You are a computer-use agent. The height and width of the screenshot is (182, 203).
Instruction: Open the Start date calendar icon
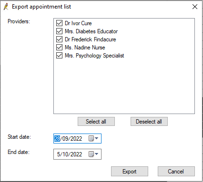coord(91,139)
